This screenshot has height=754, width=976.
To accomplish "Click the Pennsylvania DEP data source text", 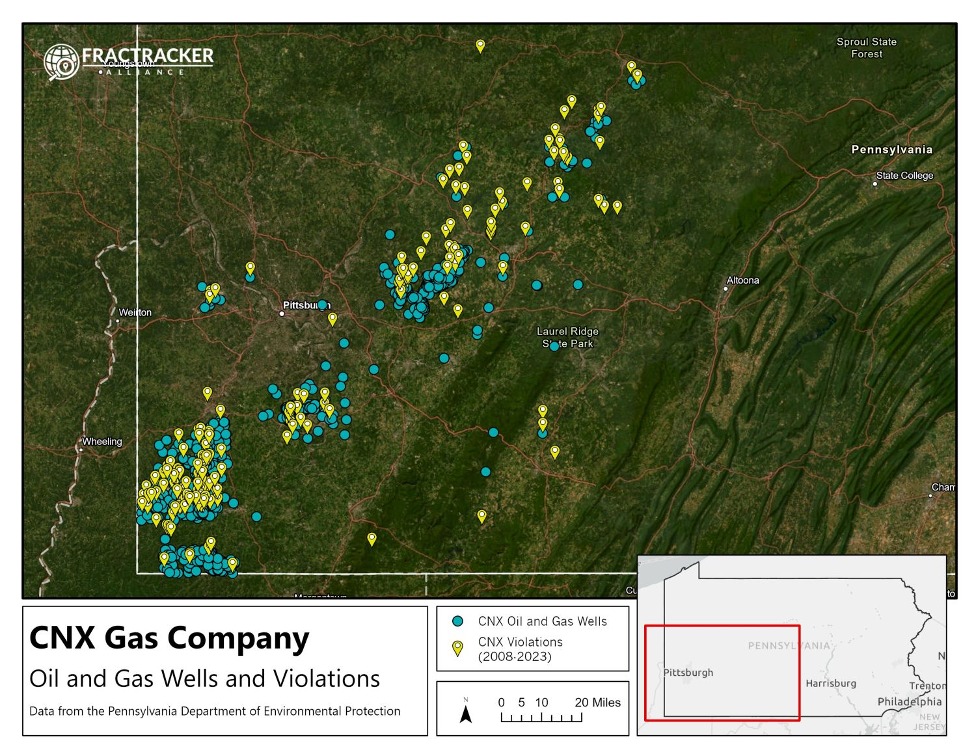I will point(215,711).
